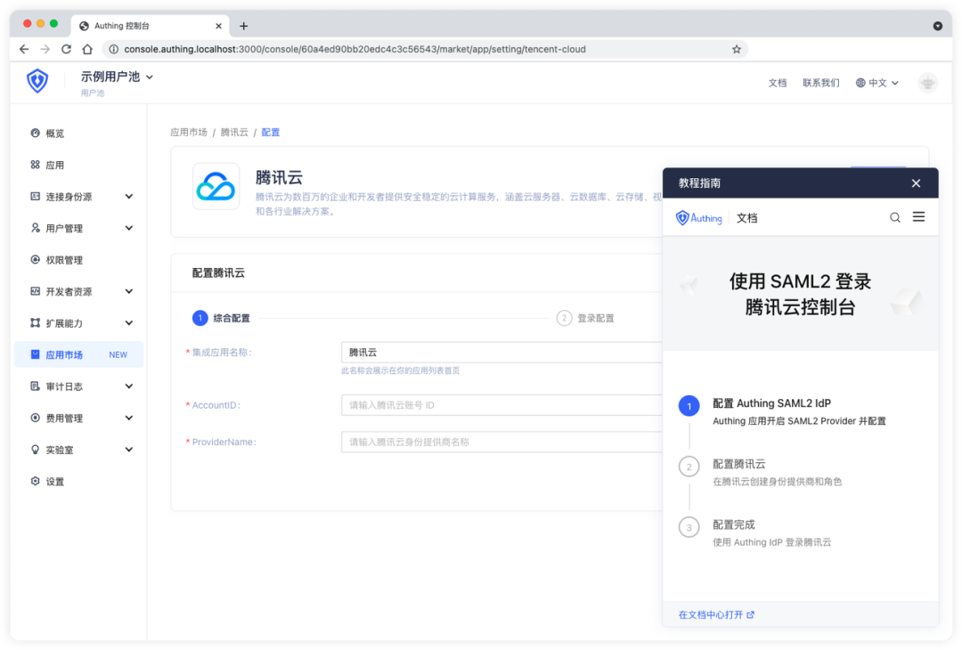Image resolution: width=962 pixels, height=650 pixels.
Task: Expand the 扩展能力 menu chevron
Action: pyautogui.click(x=129, y=322)
